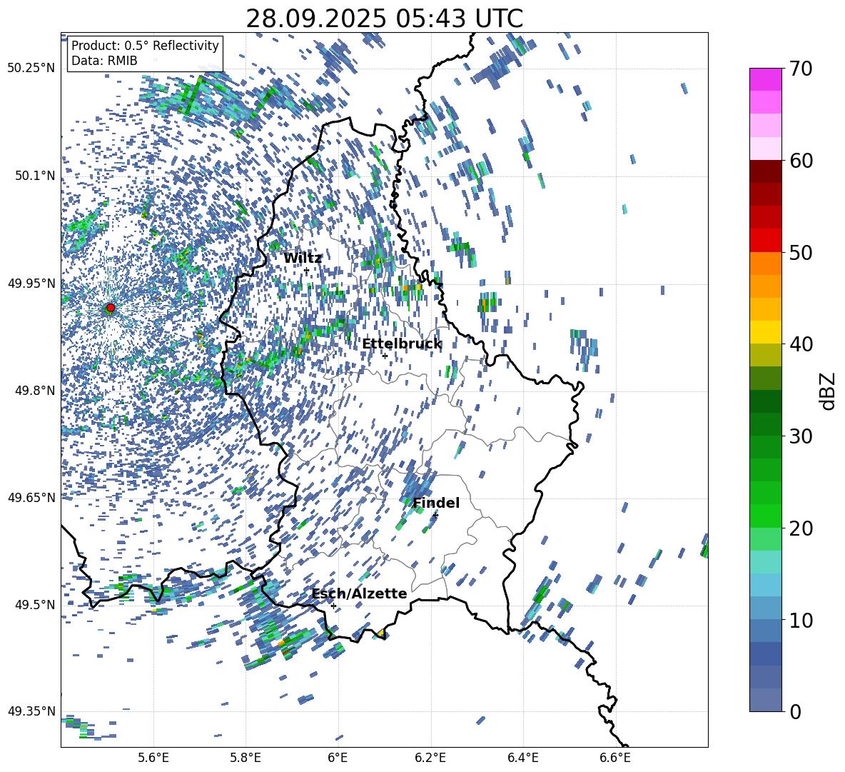
Task: Click the 50.25°N latitude label
Action: point(31,69)
